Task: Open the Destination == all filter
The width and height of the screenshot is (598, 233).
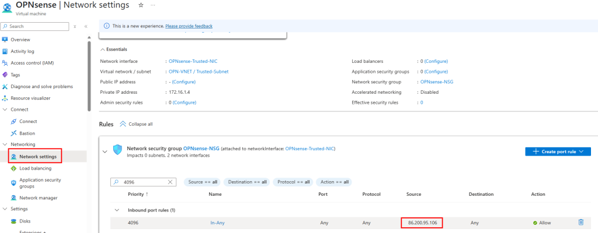Action: coord(247,182)
